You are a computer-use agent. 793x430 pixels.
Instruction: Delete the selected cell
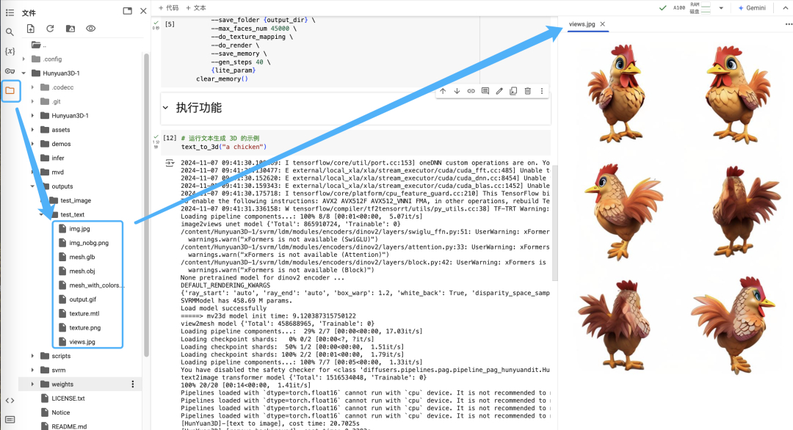click(x=527, y=91)
